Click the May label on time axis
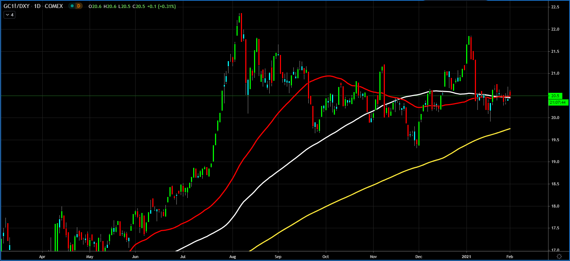Screen dimensions: 570x261 pyautogui.click(x=90, y=257)
